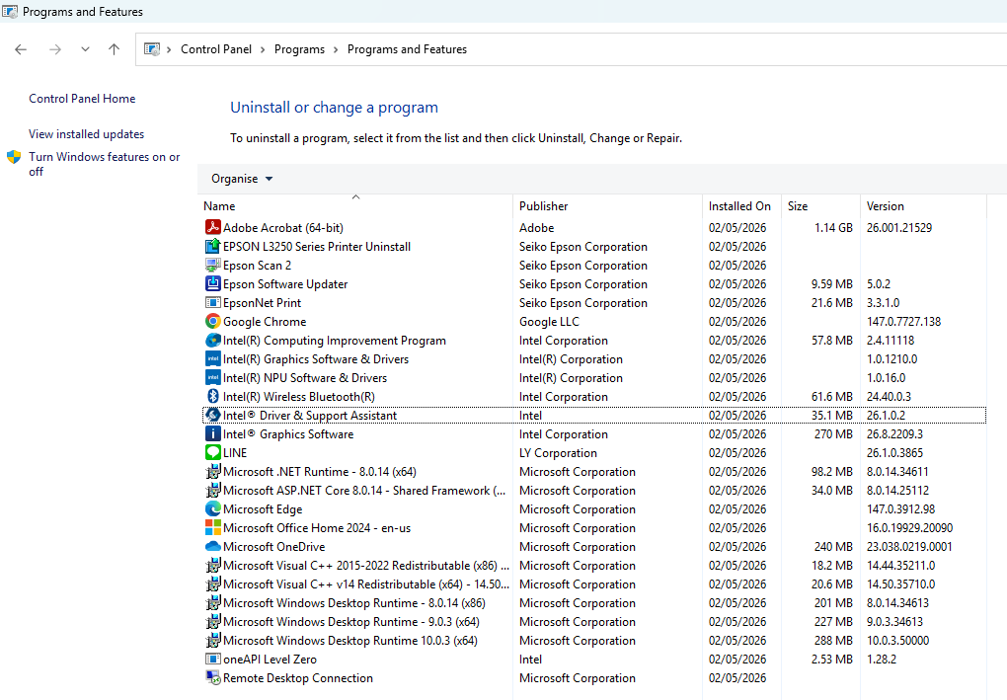Sort list by Version column header
This screenshot has height=700, width=1007.
[x=923, y=205]
